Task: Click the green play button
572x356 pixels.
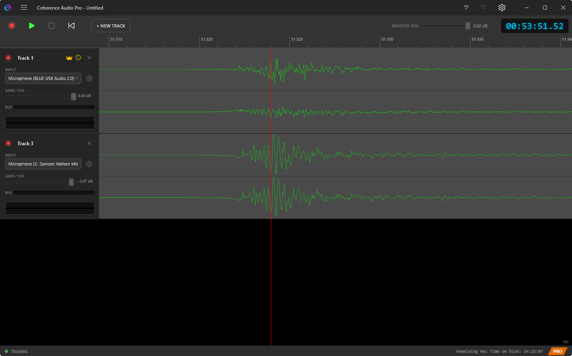Action: coord(32,26)
